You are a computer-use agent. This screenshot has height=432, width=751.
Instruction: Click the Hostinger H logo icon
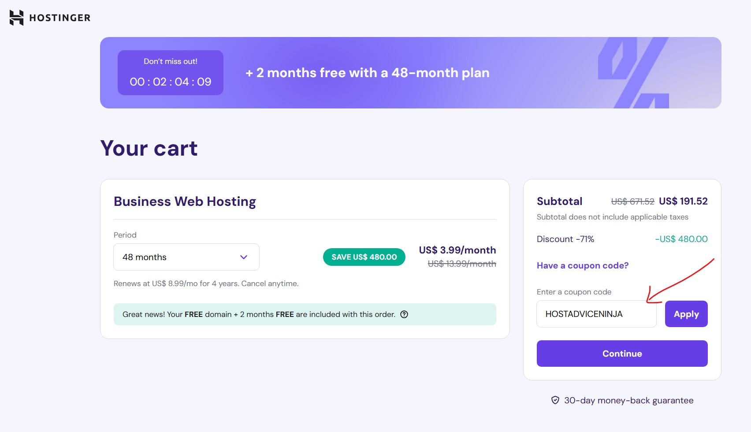16,18
